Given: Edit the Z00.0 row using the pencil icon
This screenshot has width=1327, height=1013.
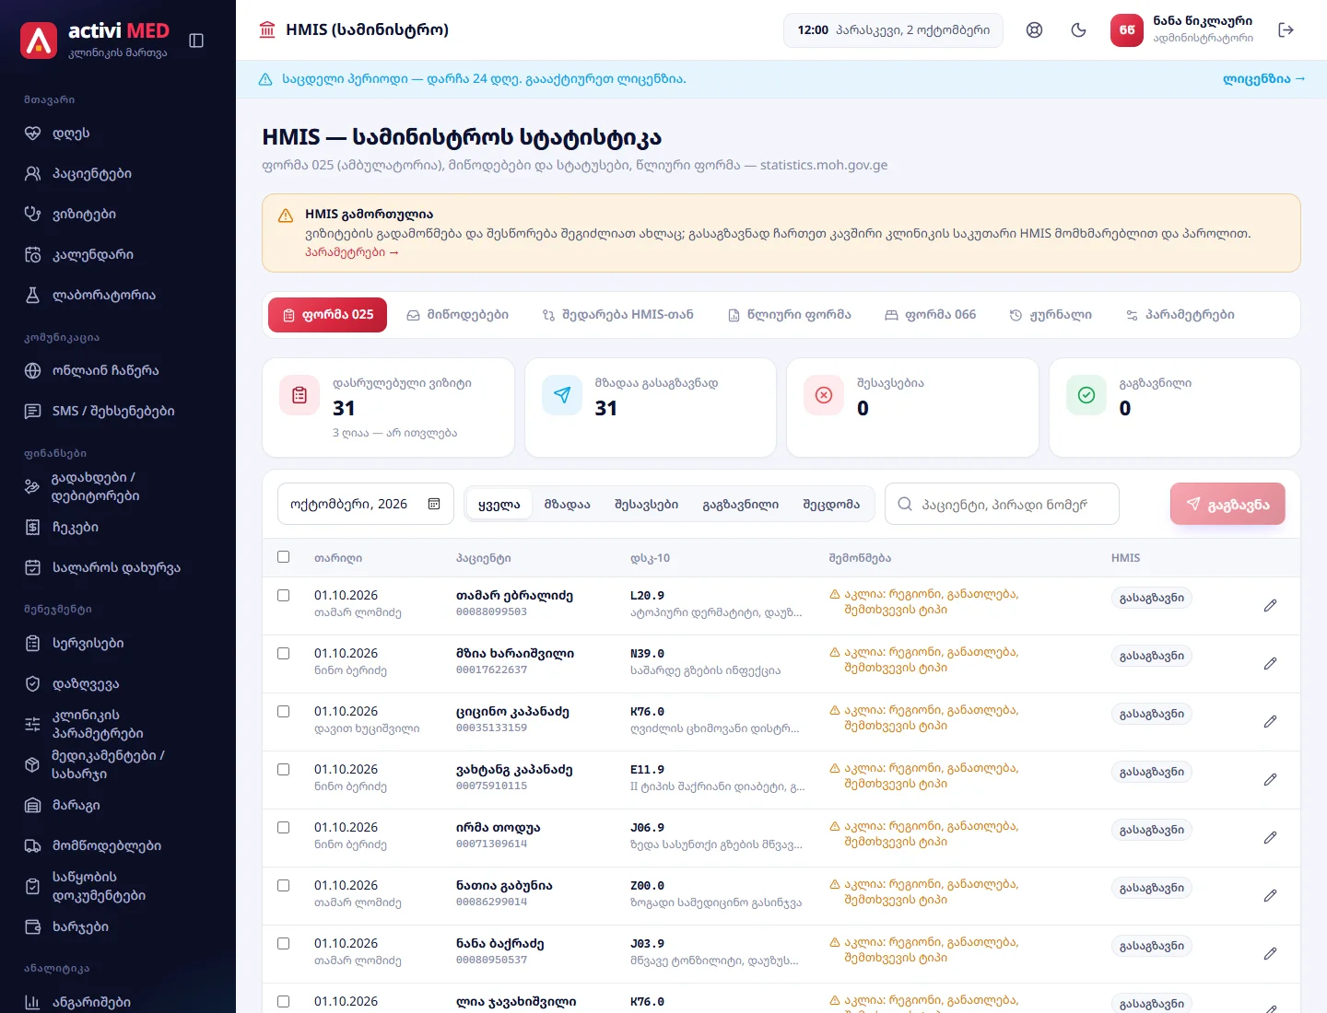Looking at the screenshot, I should coord(1270,895).
